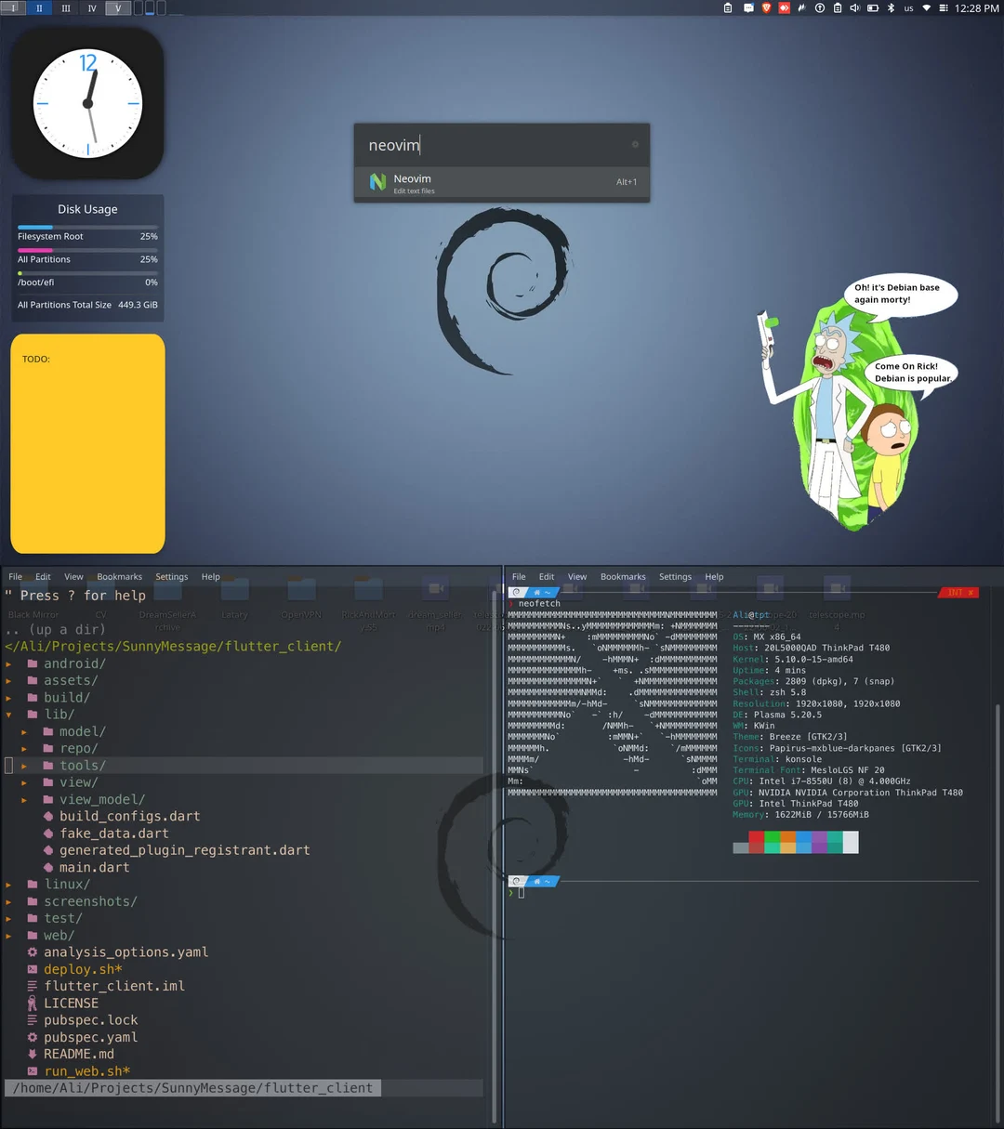1004x1129 pixels.
Task: Open volume control from the system tray
Action: 855,7
